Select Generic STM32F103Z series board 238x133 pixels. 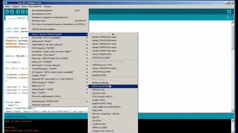pyautogui.click(x=113, y=51)
